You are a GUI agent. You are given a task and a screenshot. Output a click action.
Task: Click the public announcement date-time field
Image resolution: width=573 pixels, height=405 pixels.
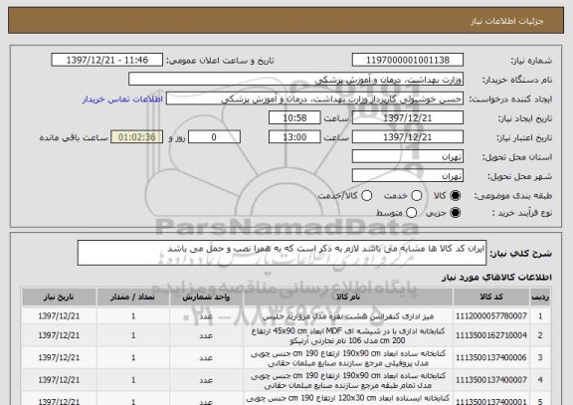107,60
